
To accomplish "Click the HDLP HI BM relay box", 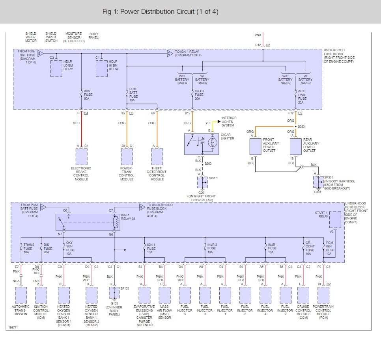I will coord(102,69).
